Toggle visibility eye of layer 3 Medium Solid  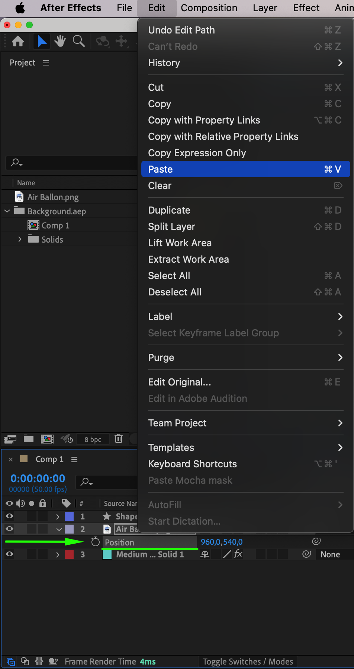tap(9, 554)
